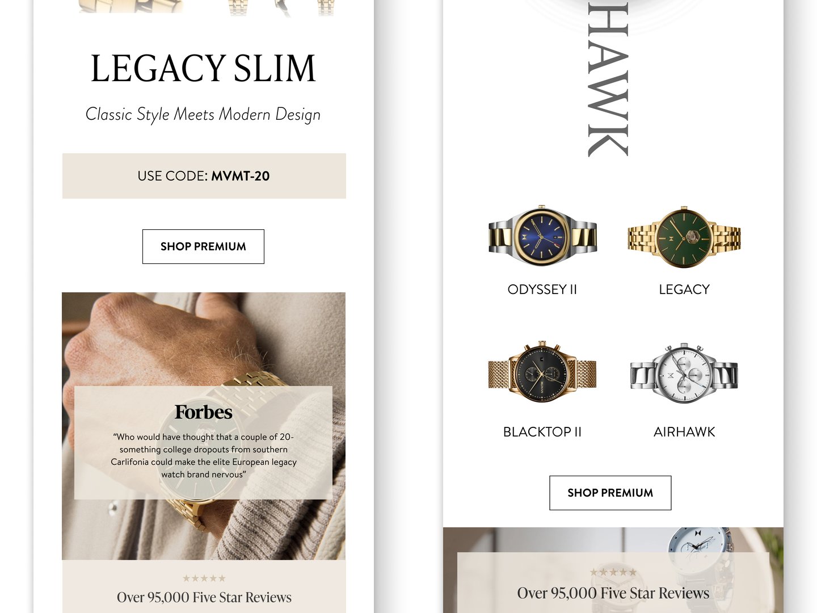Click the LEGACY SLIM heading
This screenshot has height=613, width=817.
click(203, 68)
